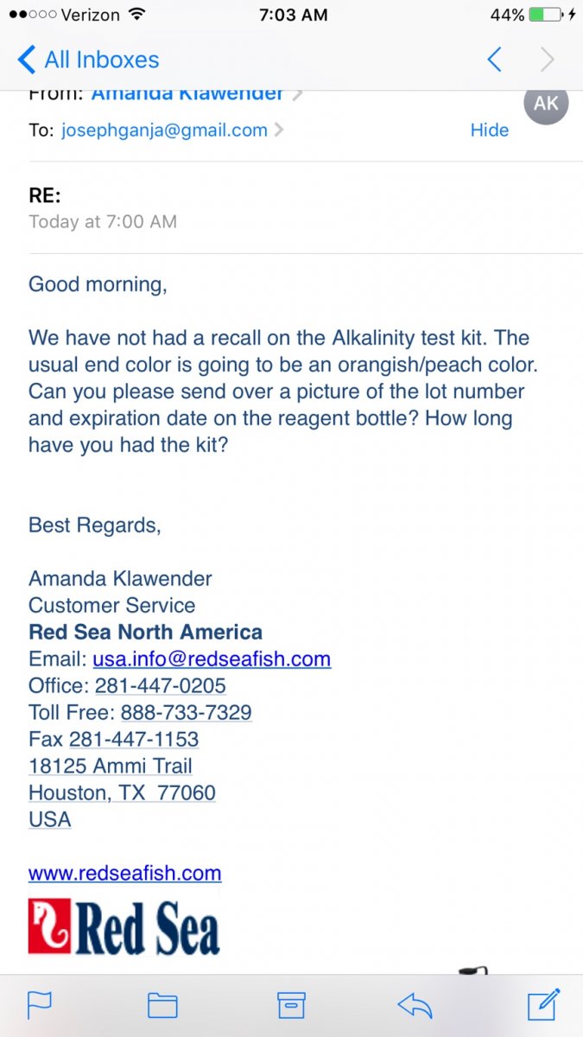Expand recipient josephganja@gmail.com chevron

point(279,130)
